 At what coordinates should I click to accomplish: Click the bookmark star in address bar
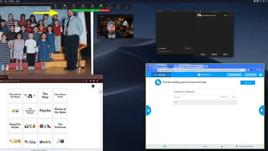click(x=244, y=70)
